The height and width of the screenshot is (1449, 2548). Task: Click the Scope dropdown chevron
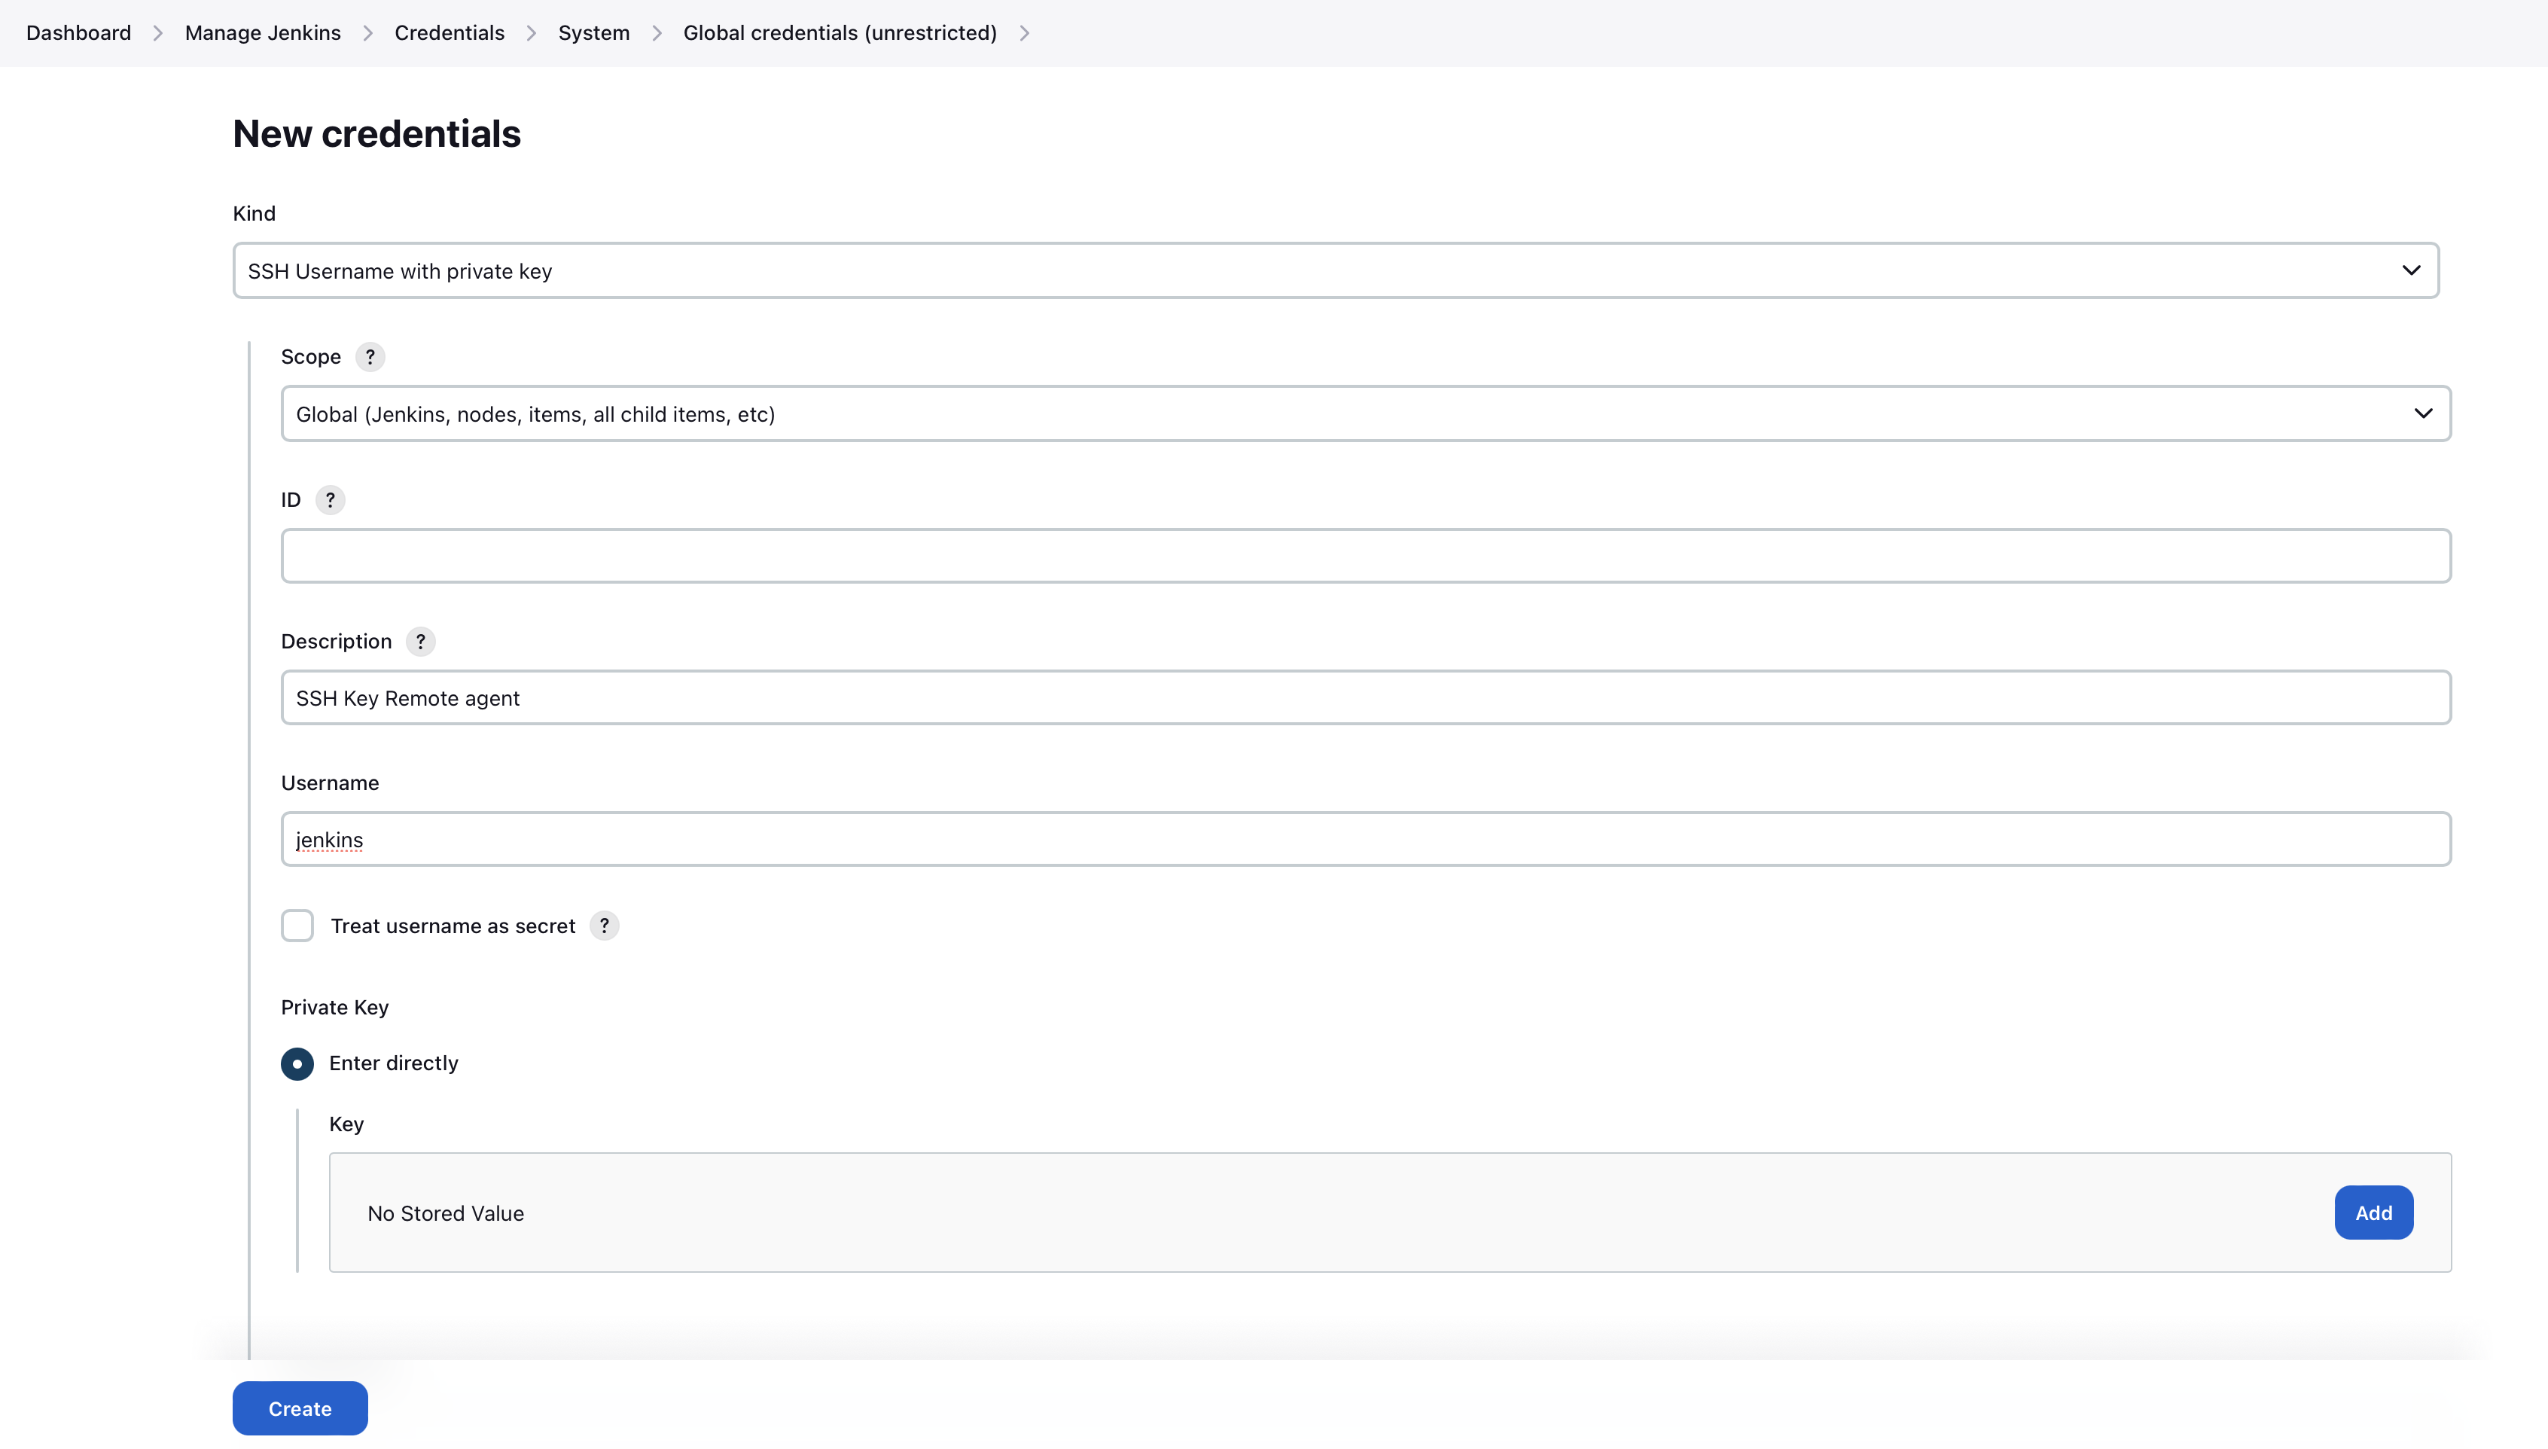click(x=2422, y=413)
